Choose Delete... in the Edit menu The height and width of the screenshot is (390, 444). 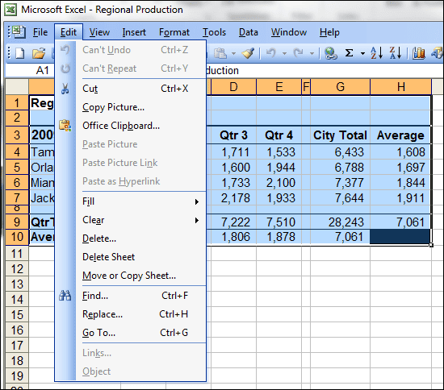(140, 239)
